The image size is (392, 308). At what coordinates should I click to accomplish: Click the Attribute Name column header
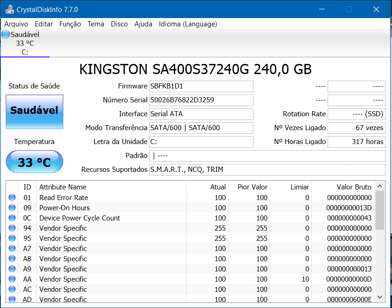pyautogui.click(x=112, y=187)
